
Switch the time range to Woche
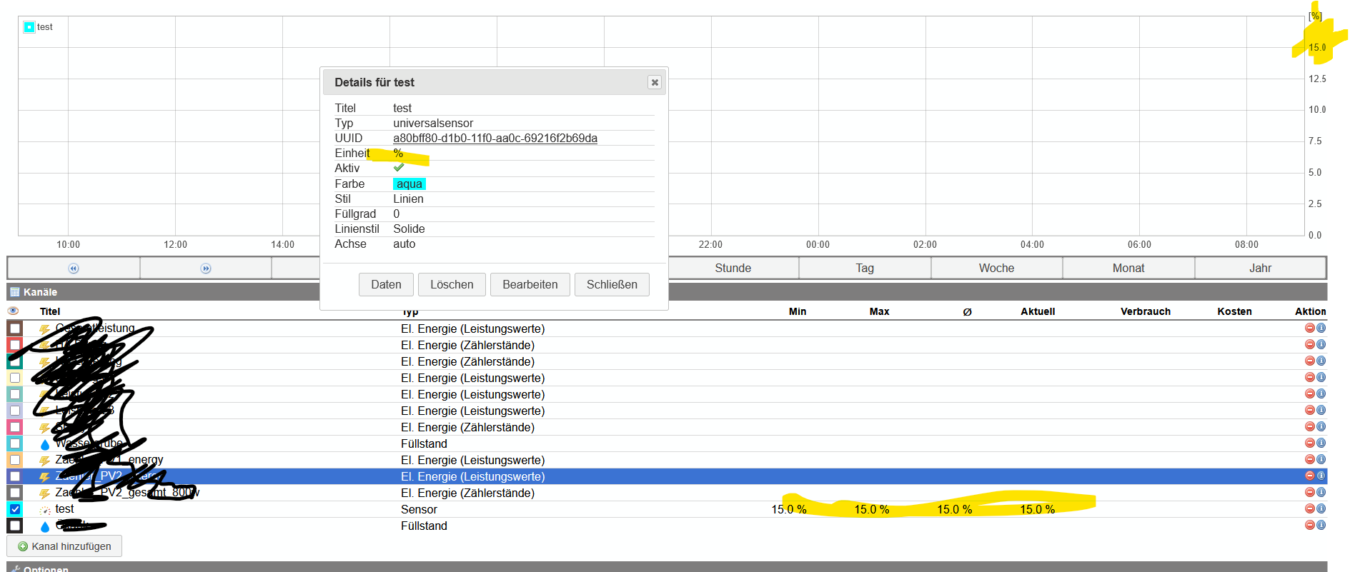pos(996,268)
